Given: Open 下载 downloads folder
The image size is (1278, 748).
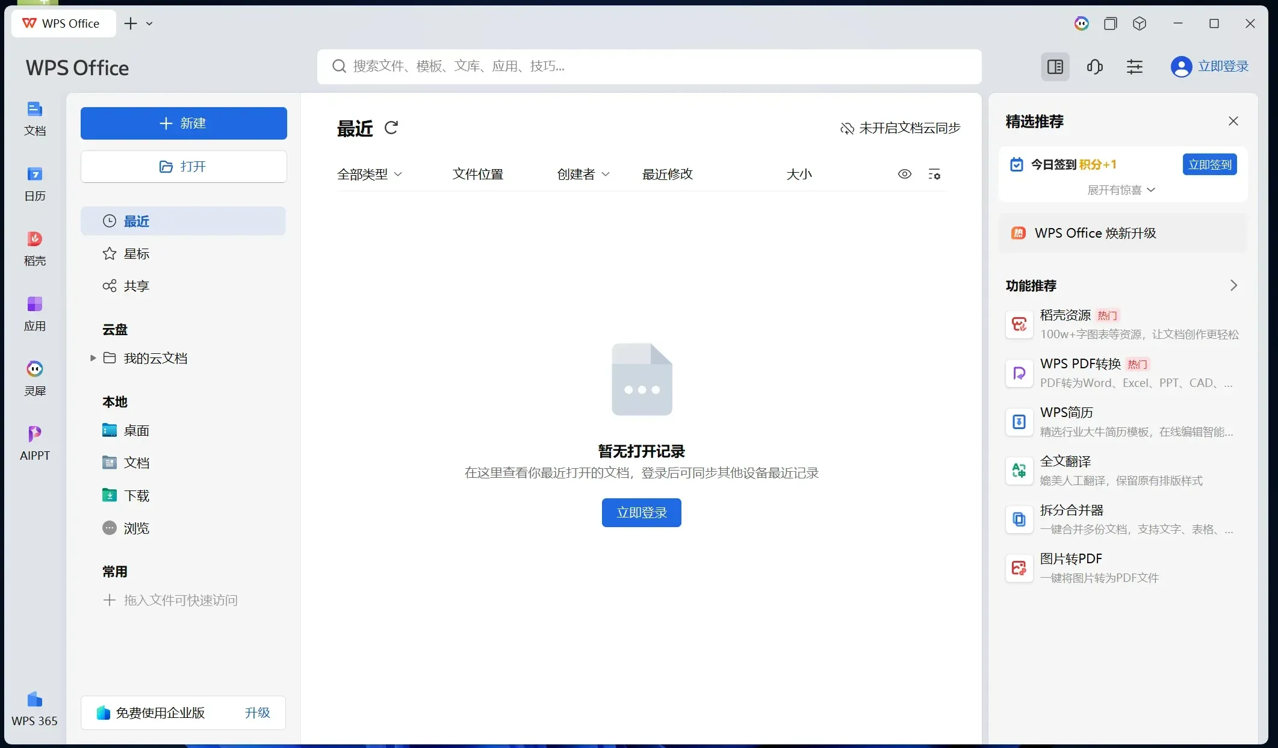Looking at the screenshot, I should pyautogui.click(x=183, y=495).
